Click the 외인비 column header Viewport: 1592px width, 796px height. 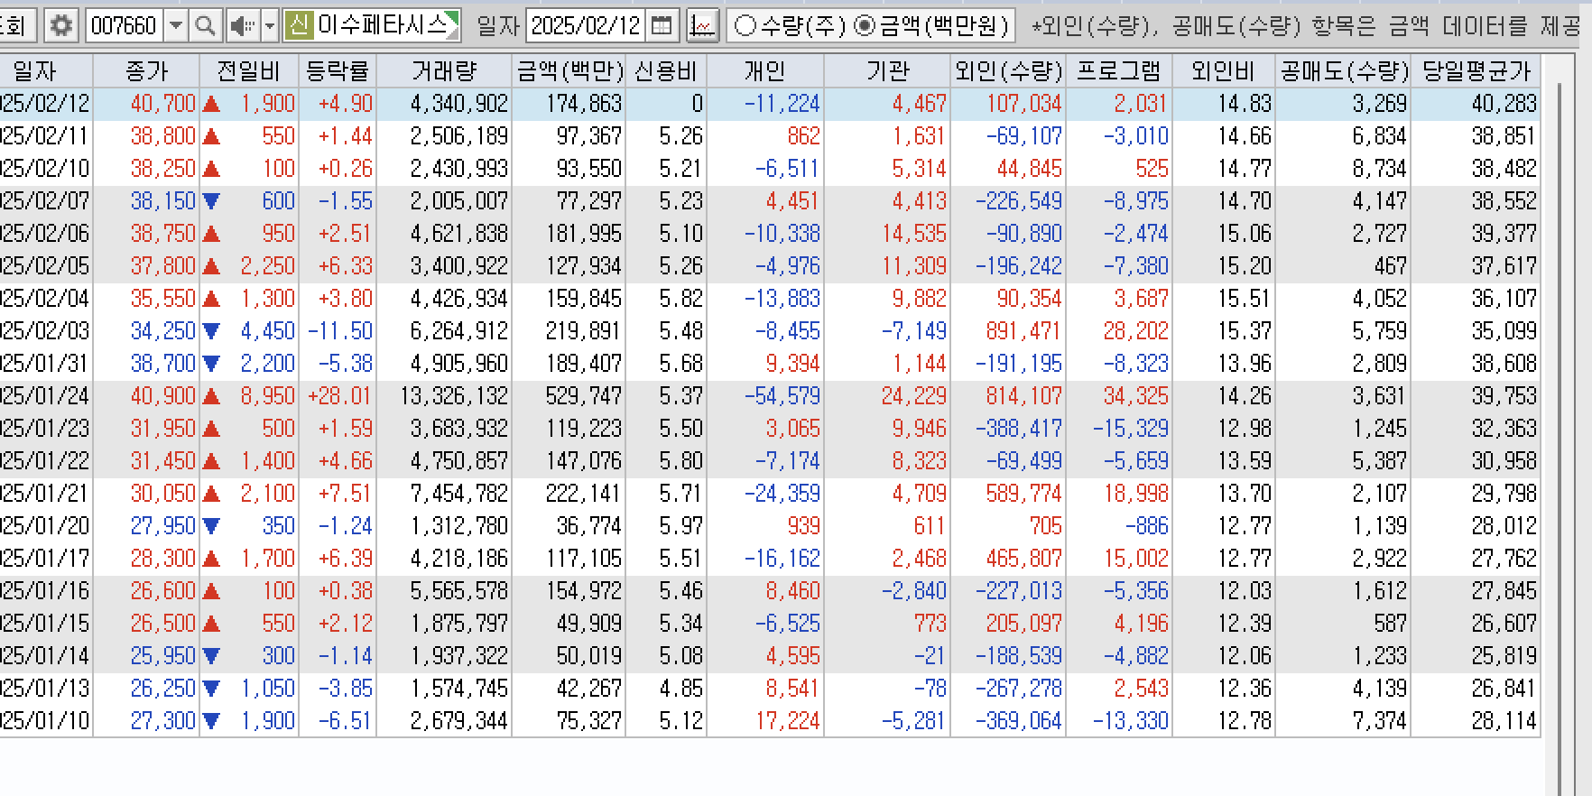click(x=1224, y=70)
